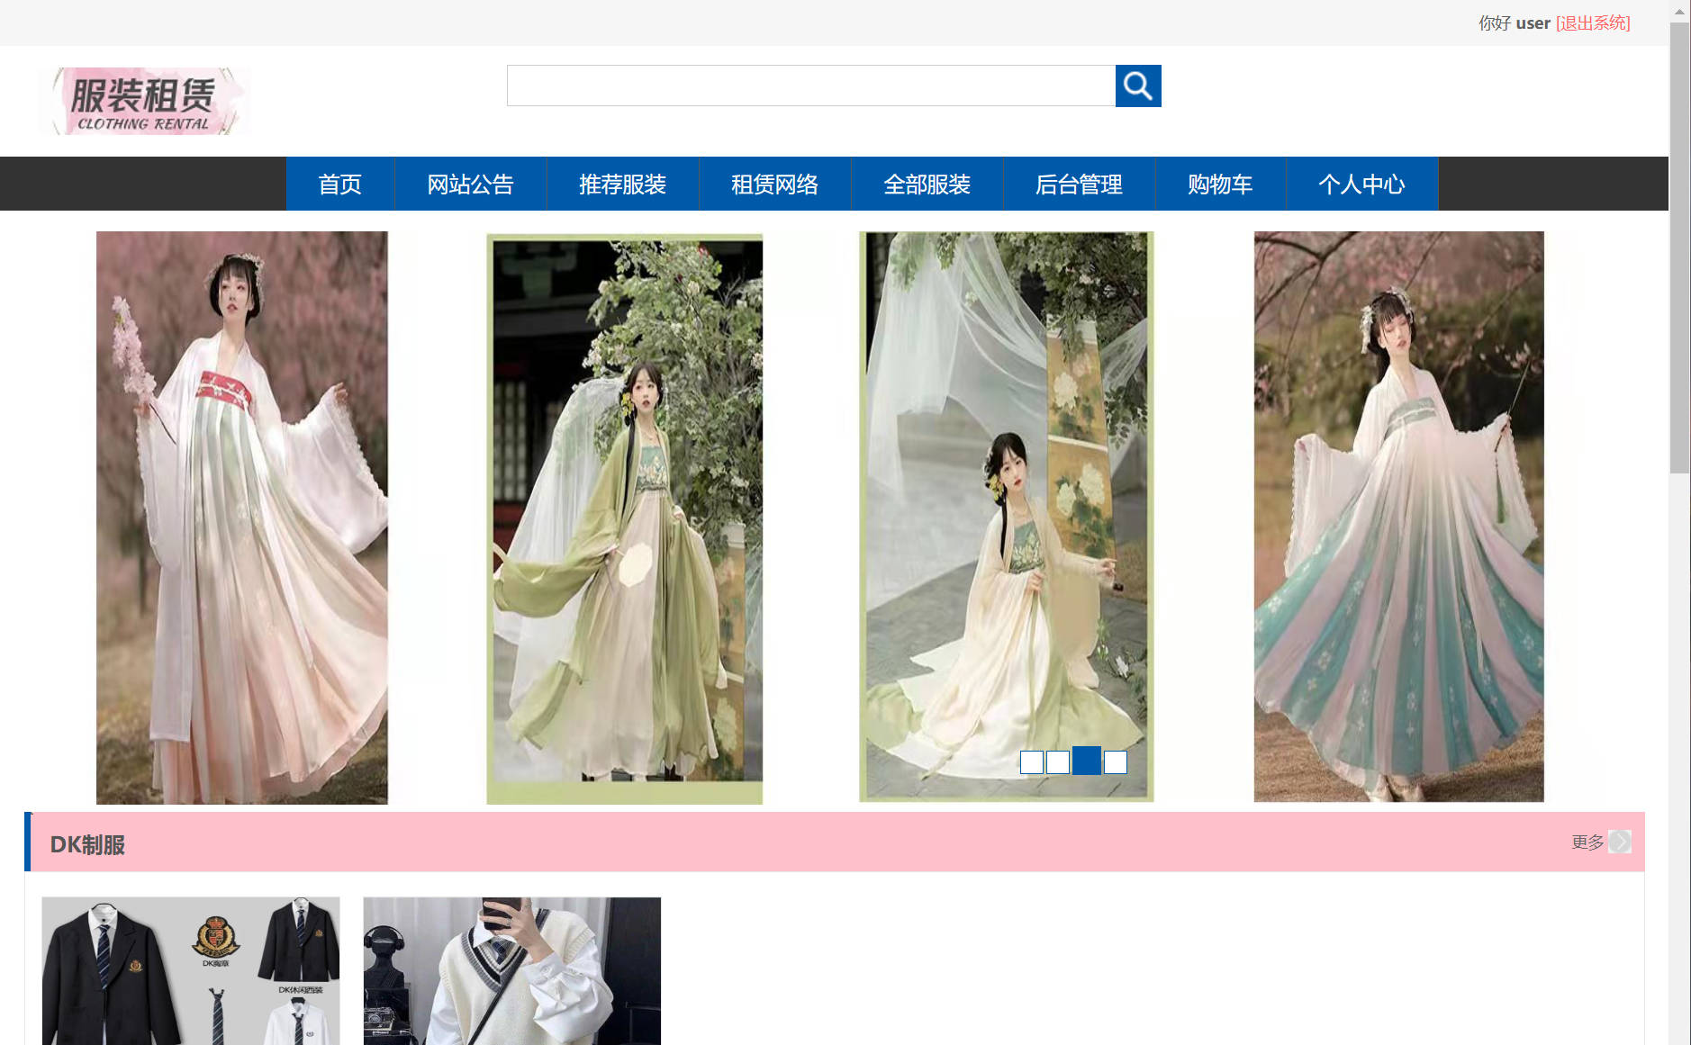Image resolution: width=1691 pixels, height=1045 pixels.
Task: Open 推荐服装 recommended clothing page
Action: coord(622,184)
